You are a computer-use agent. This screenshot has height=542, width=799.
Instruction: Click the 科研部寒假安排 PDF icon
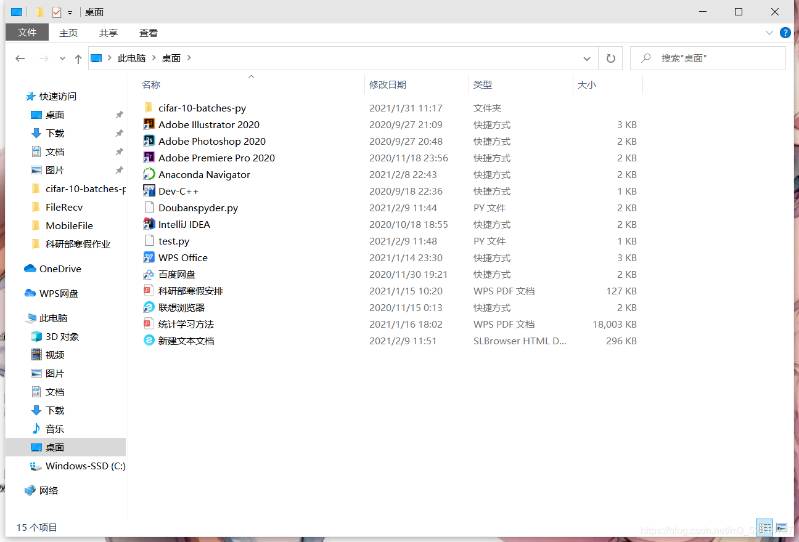click(x=149, y=291)
